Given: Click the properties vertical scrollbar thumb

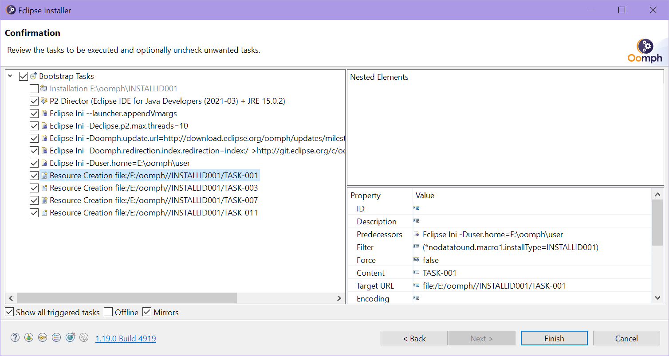Looking at the screenshot, I should coord(657,222).
